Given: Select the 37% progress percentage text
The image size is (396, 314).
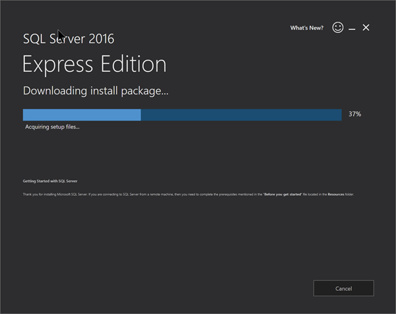Looking at the screenshot, I should (354, 114).
